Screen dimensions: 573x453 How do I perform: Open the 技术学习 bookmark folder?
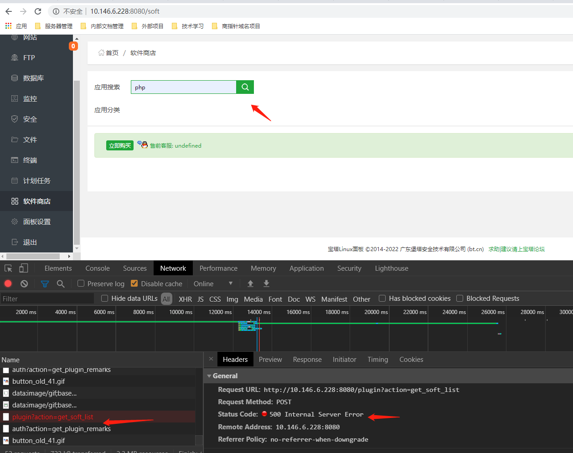(x=188, y=26)
